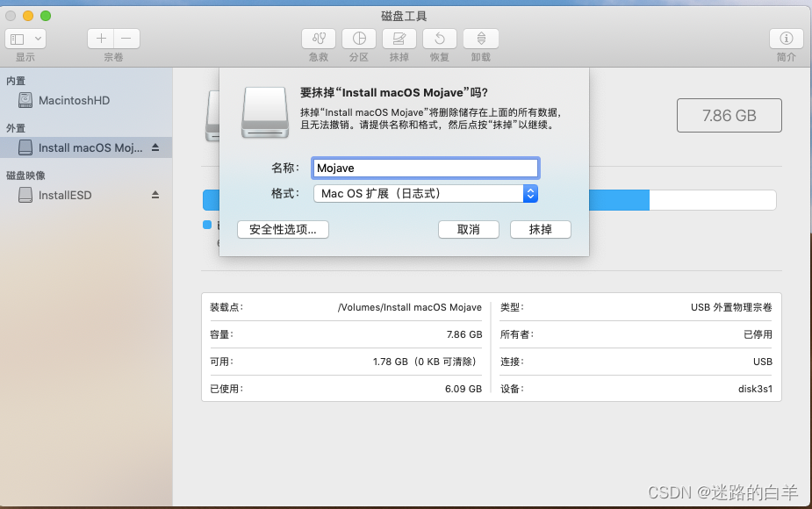Confirm with the Erase (抹掉) dialog button
Viewport: 812px width, 509px height.
tap(541, 229)
